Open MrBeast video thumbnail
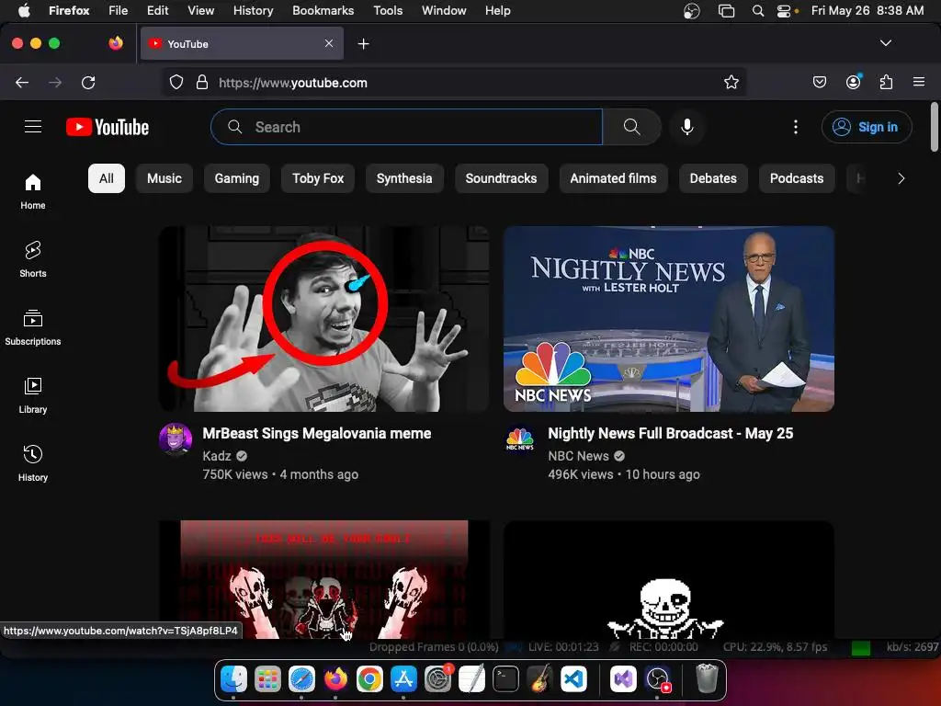 point(324,319)
